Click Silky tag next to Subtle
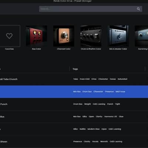 click(x=75, y=129)
